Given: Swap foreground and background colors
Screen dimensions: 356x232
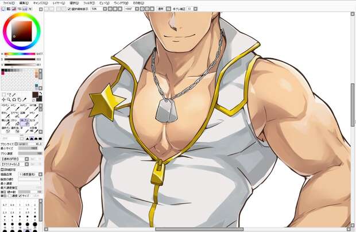Looking at the screenshot, I should pos(41,94).
